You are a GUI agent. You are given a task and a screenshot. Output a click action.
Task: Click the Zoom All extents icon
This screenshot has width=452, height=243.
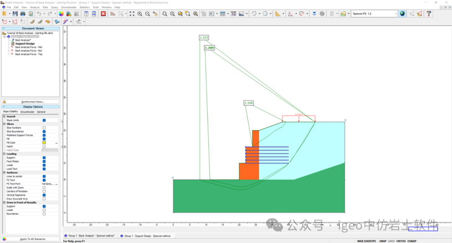132,14
